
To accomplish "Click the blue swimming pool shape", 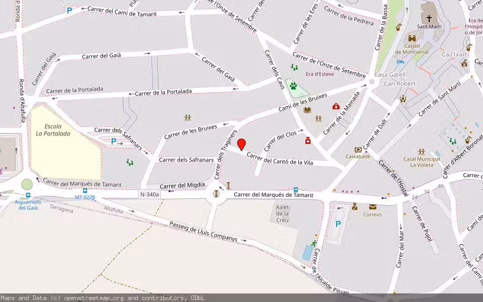I will coord(307,253).
